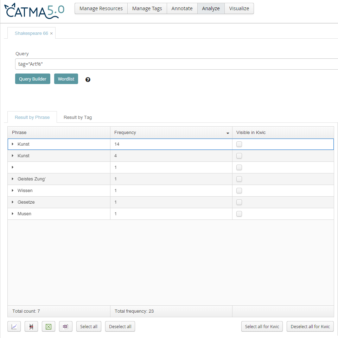
Task: Enable Kwic visibility for Geistes Zung' row
Action: (239, 179)
